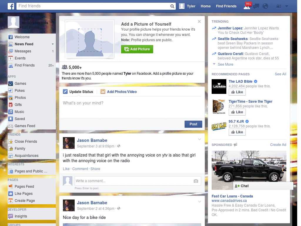This screenshot has width=301, height=226.
Task: Click the Acquaintances icon
Action: tap(11, 156)
